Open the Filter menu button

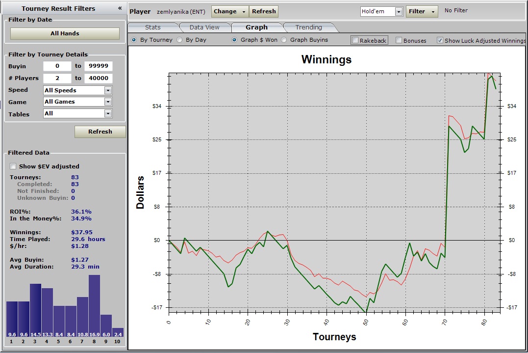tap(422, 11)
